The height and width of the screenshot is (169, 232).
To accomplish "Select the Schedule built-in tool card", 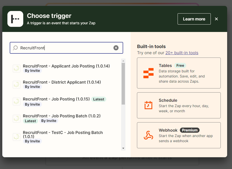I will coord(179,105).
